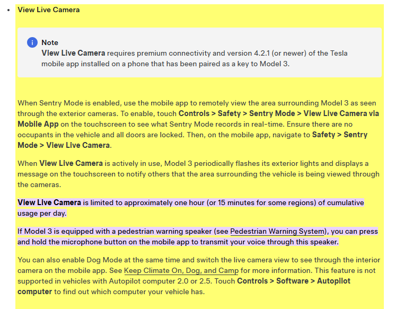Click 'Ensure there are no' sentence text
Viewport: 395px width, 309px height.
point(319,124)
